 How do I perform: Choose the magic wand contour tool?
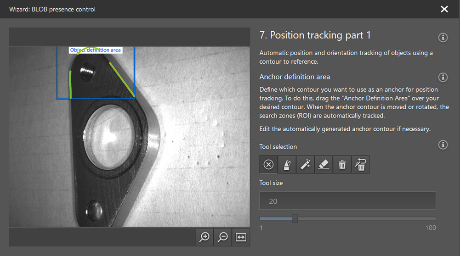coord(305,164)
